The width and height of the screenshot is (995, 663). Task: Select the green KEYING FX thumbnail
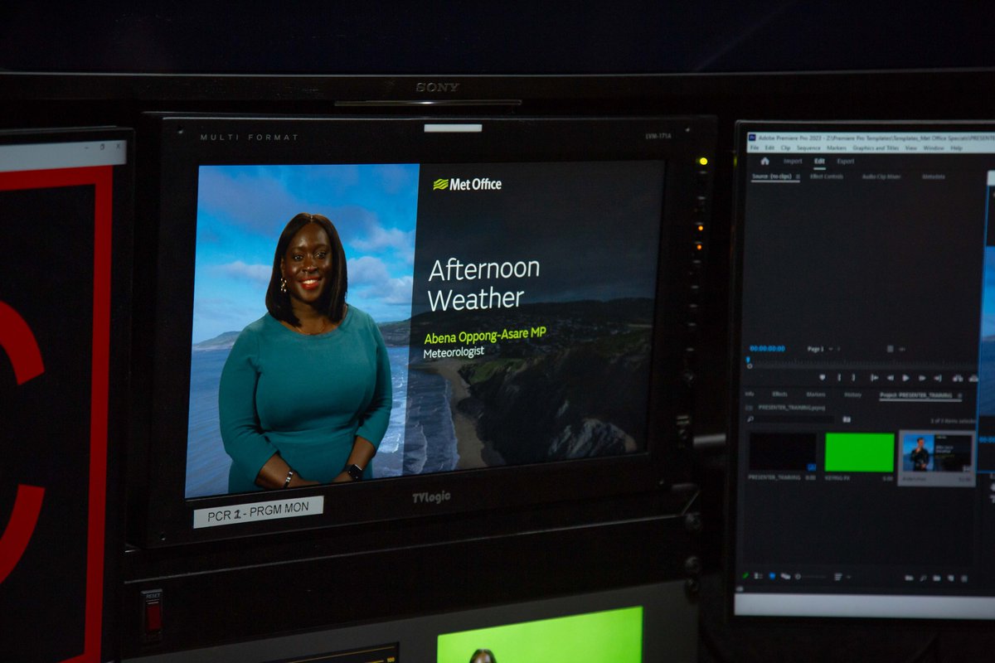click(860, 452)
